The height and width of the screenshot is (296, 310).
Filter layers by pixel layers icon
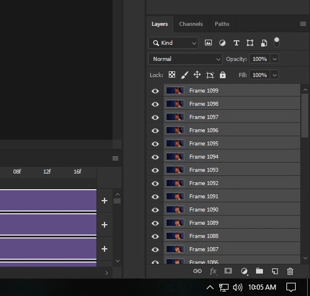pos(208,43)
